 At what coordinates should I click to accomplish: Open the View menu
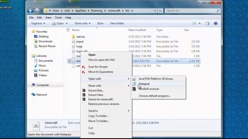pyautogui.click(x=48, y=17)
